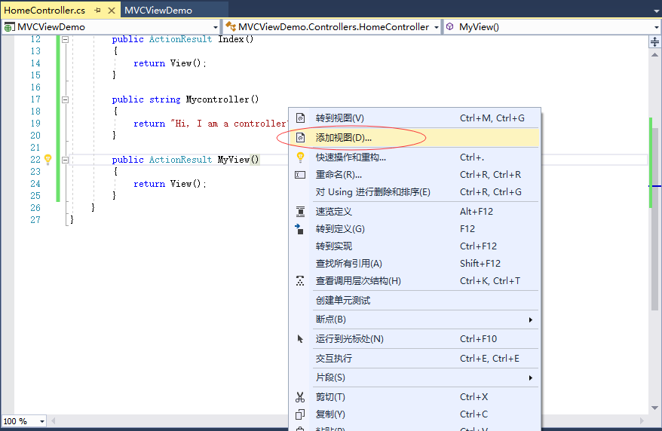This screenshot has width=662, height=431.
Task: Click the 重命名 icon in context menu
Action: [300, 175]
